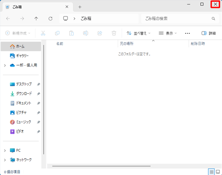Viewport: 222px width, 175px height.
Task: Click the pin icon beside ビデオ
Action: click(39, 131)
